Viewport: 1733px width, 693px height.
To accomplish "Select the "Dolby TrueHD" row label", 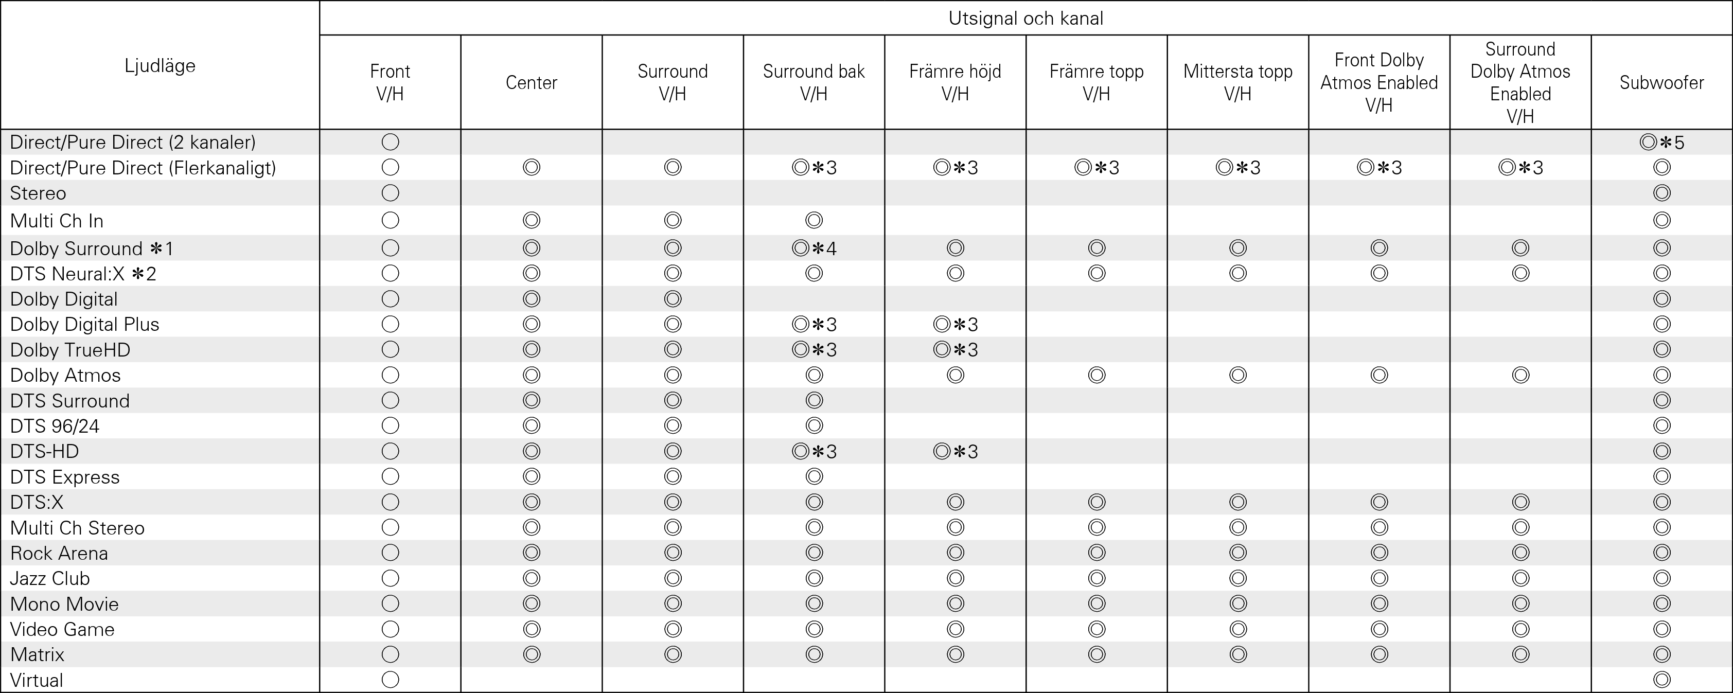I will click(70, 350).
